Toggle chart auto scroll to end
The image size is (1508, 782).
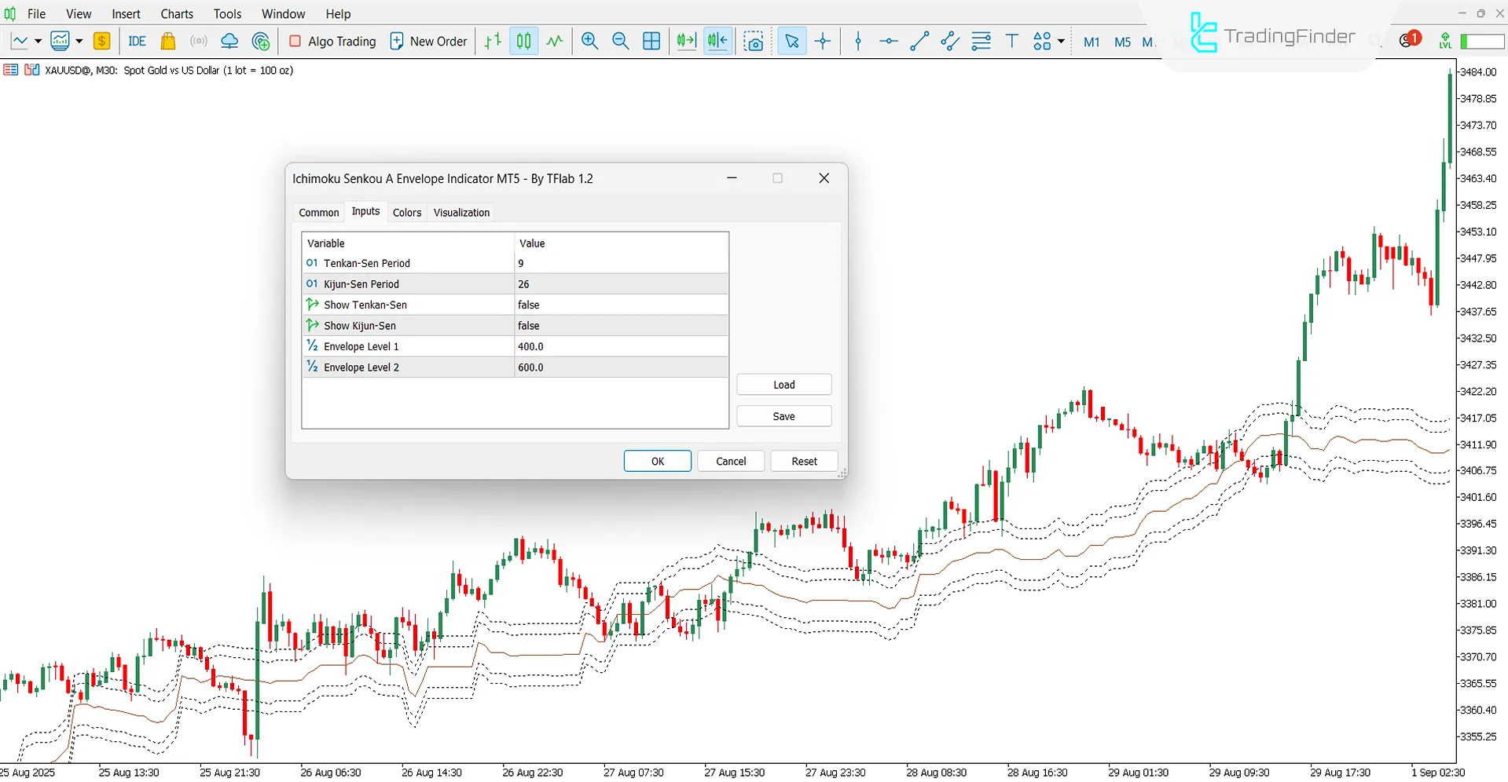click(685, 41)
